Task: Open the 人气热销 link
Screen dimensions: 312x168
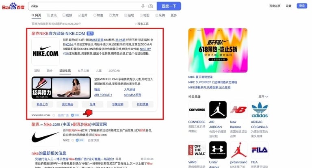Action: [x=130, y=90]
